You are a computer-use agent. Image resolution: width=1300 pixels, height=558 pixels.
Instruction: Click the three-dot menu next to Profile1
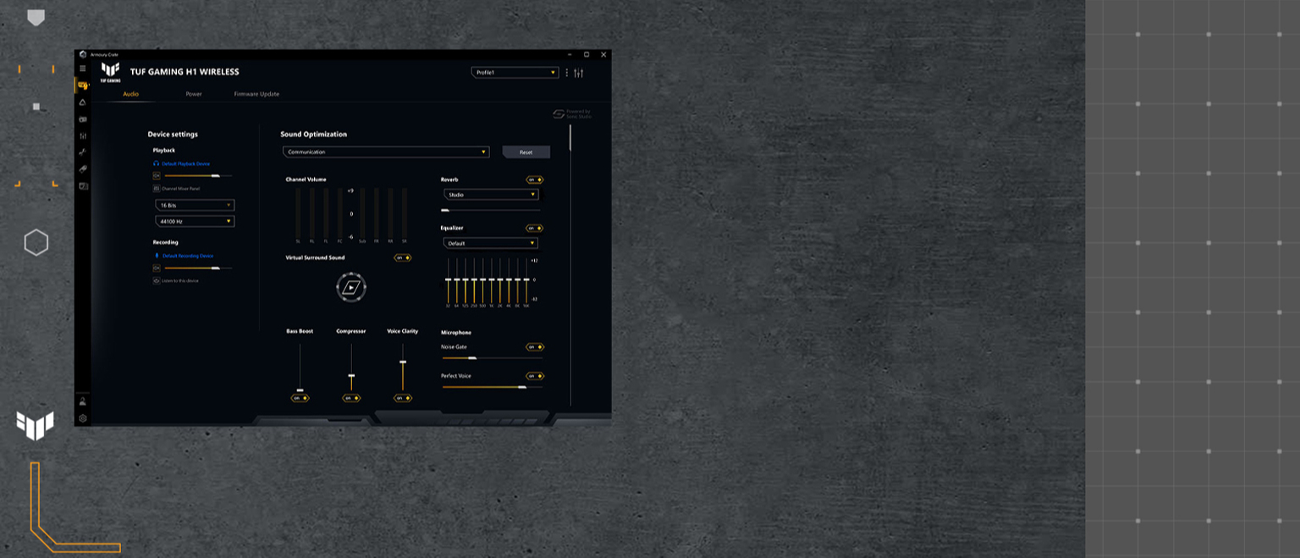pyautogui.click(x=566, y=73)
